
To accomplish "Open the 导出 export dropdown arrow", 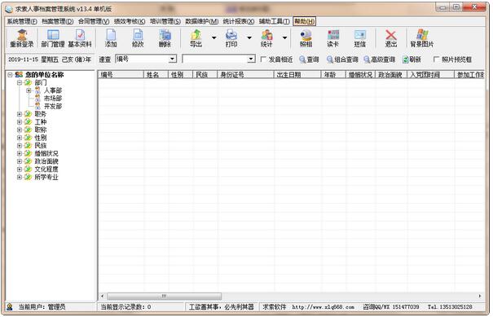I will (x=214, y=37).
